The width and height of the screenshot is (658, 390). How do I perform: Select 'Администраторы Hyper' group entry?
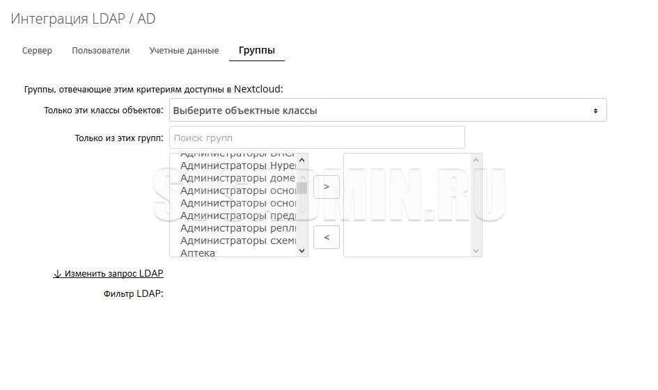coord(237,165)
